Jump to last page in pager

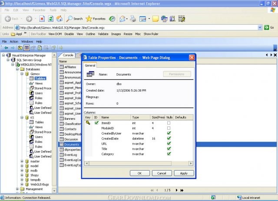(182, 190)
